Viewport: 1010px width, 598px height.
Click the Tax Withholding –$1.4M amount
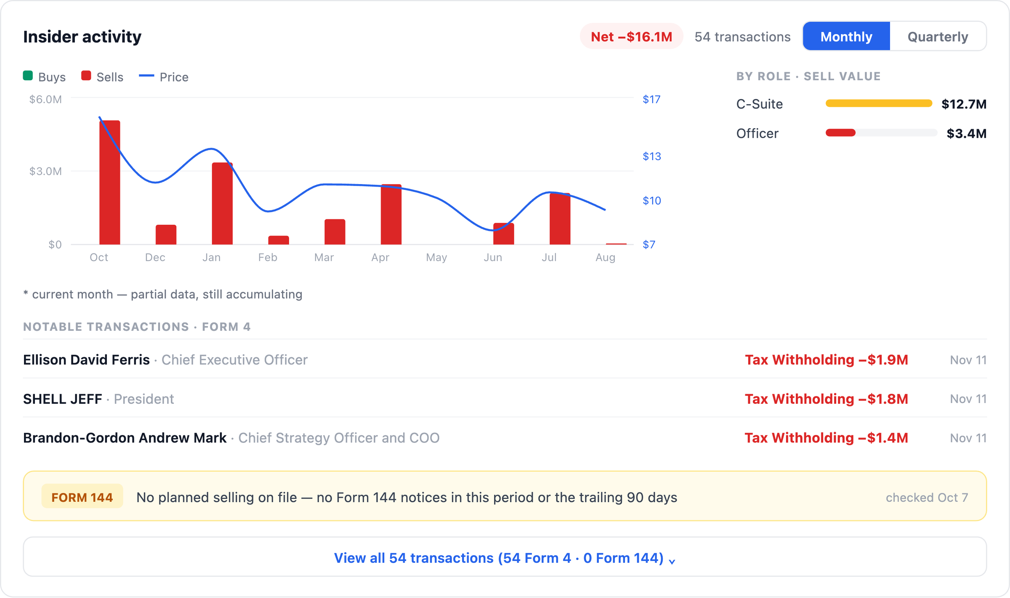pos(826,438)
